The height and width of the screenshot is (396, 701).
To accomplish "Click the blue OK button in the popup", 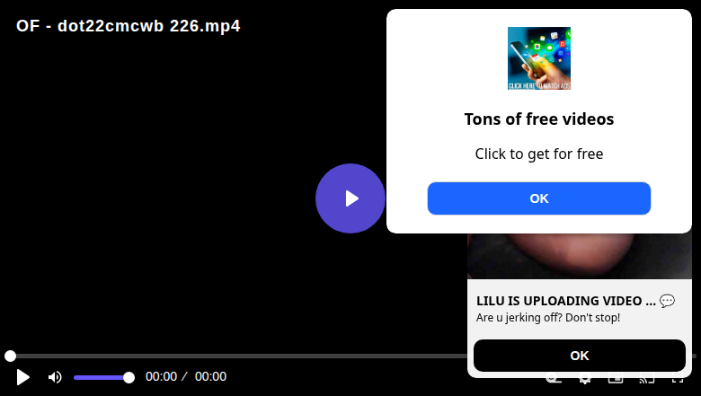I will click(x=538, y=198).
